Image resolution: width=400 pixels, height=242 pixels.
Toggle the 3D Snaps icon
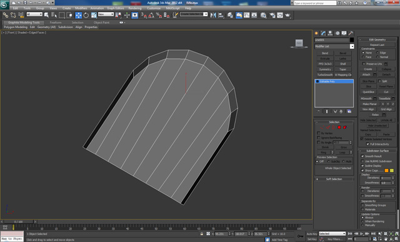144,15
